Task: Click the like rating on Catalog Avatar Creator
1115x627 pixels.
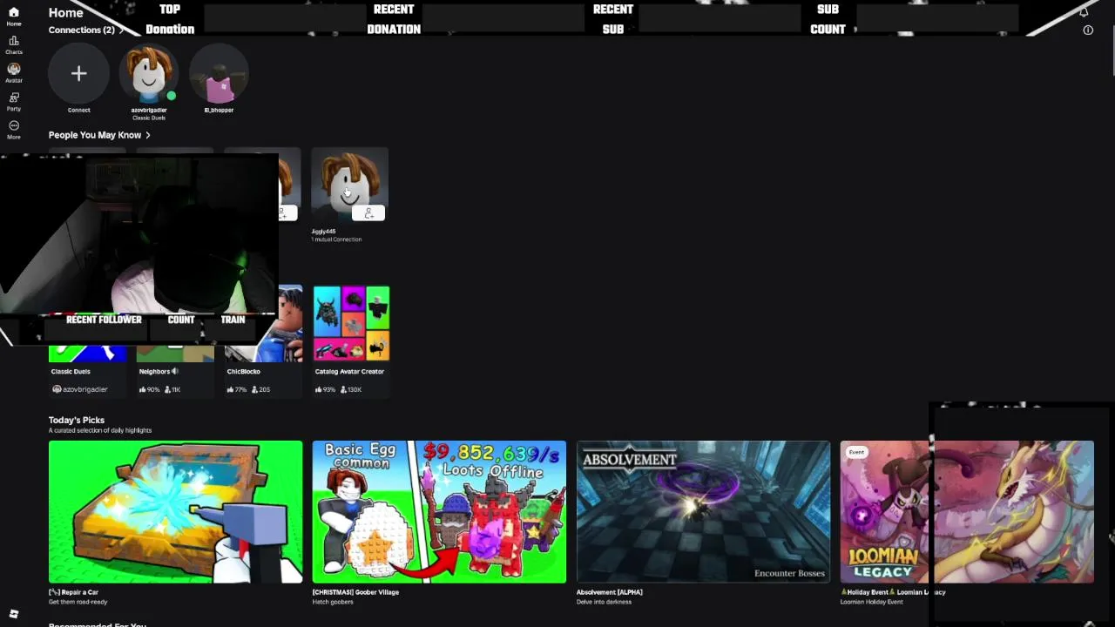Action: coord(326,389)
